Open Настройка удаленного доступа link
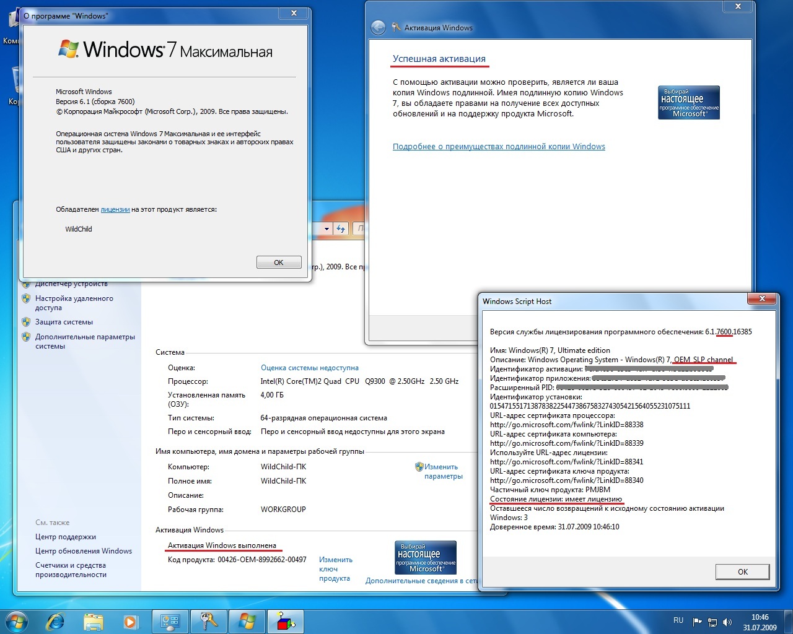793x634 pixels. pos(74,303)
